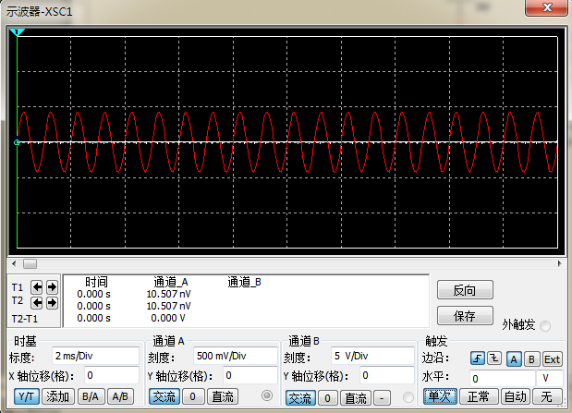The image size is (572, 413).
Task: Set channel A coupling to 交流
Action: point(164,396)
